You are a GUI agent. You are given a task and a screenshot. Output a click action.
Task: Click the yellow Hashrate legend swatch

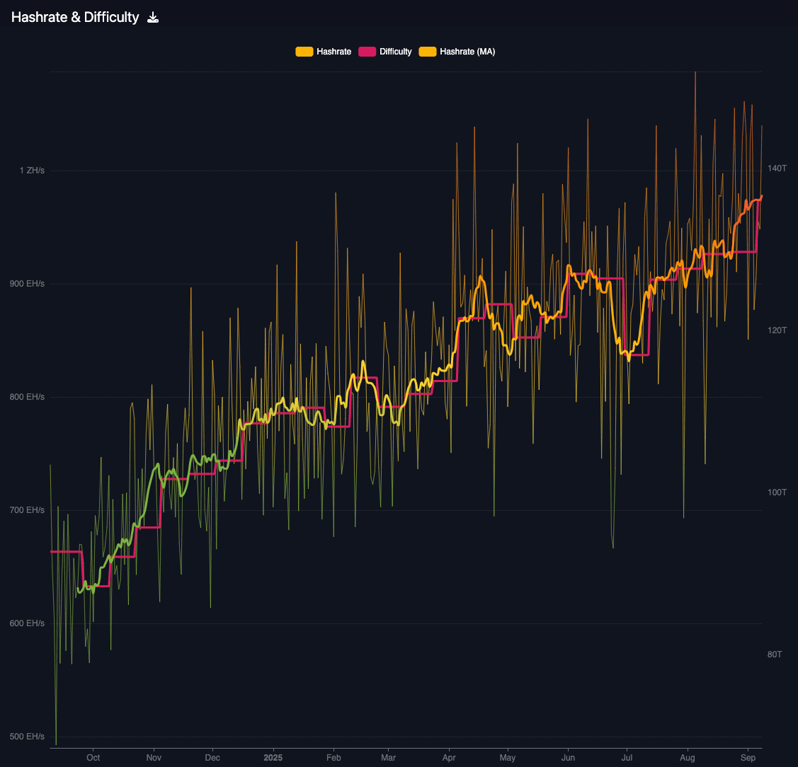pos(304,52)
